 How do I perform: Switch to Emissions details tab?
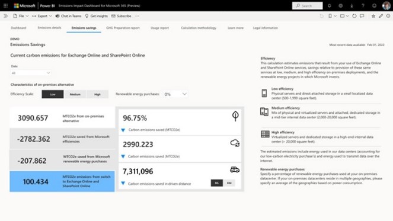(49, 28)
